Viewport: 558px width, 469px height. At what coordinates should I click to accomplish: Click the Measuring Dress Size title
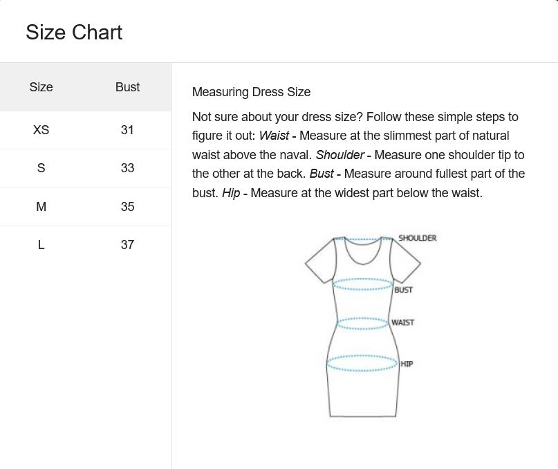(251, 92)
